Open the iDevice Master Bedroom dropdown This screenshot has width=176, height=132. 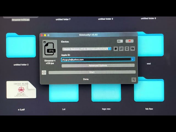87,49
